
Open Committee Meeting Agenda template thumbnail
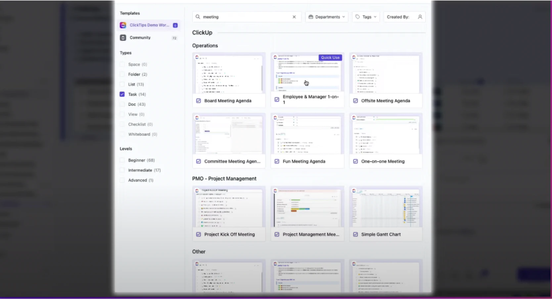[x=229, y=134]
